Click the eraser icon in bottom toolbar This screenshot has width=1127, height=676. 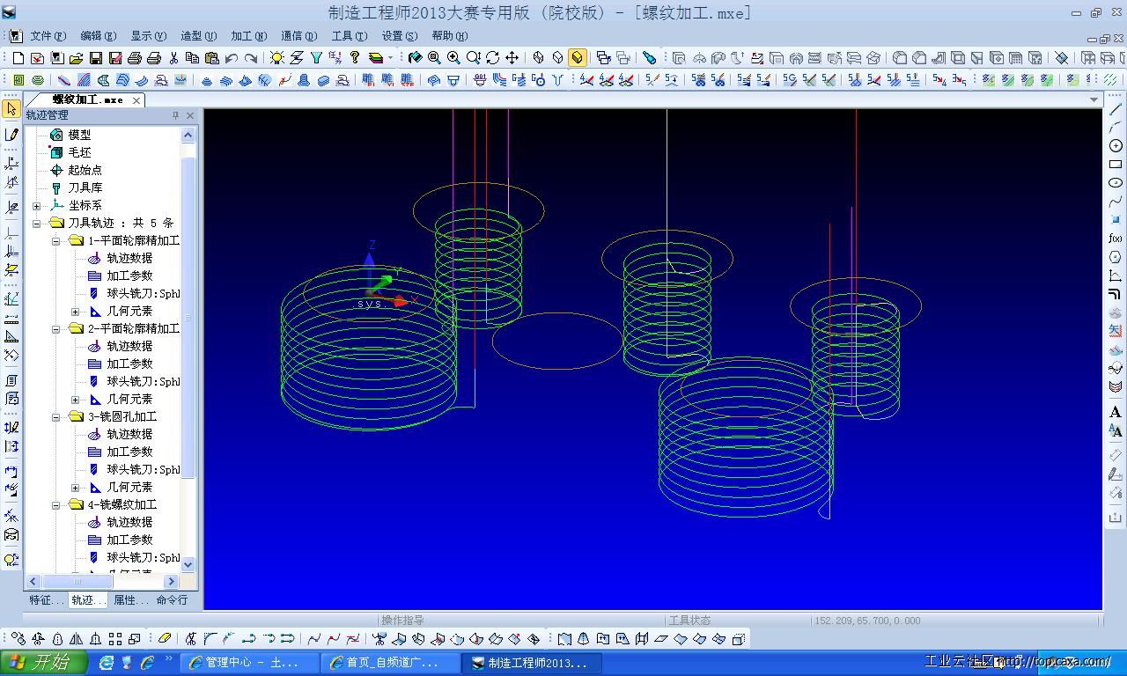pos(165,639)
